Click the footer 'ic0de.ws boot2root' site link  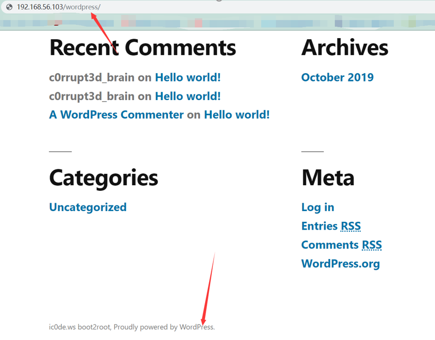79,327
